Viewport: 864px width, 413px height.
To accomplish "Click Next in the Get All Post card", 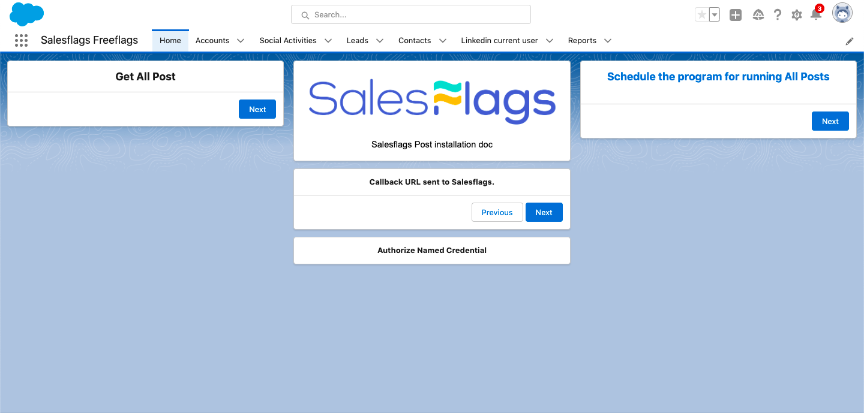I will click(x=257, y=109).
